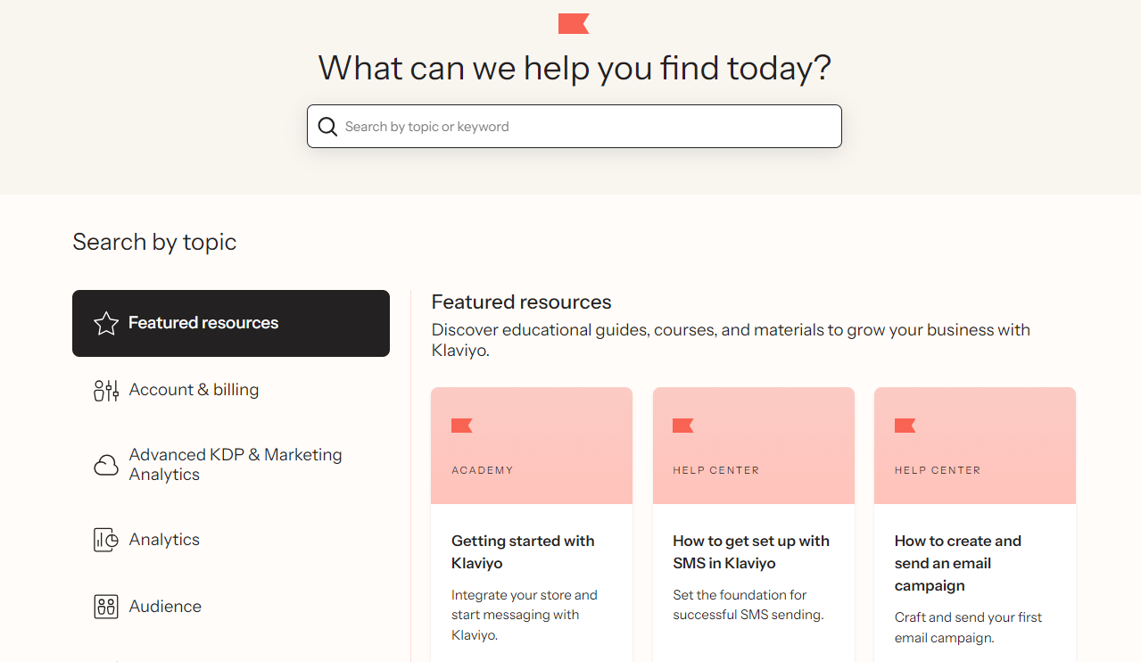1141x662 pixels.
Task: Click the chart icon next to Analytics
Action: pyautogui.click(x=106, y=540)
